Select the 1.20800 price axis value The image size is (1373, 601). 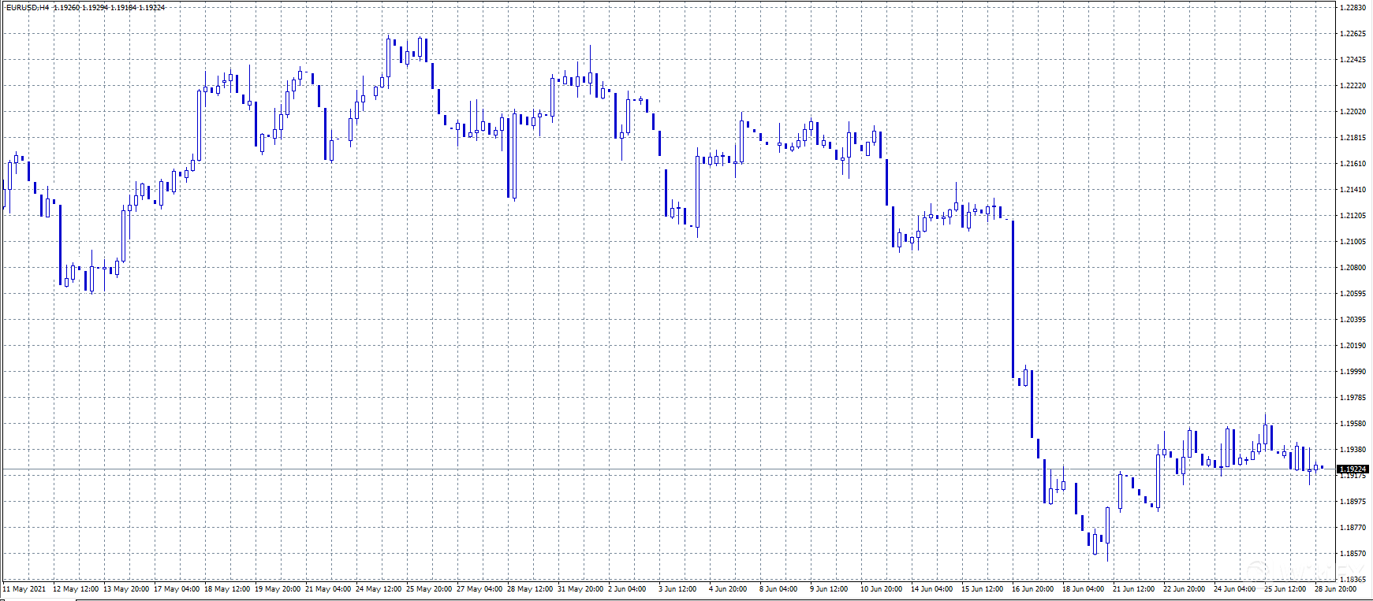pos(1352,268)
